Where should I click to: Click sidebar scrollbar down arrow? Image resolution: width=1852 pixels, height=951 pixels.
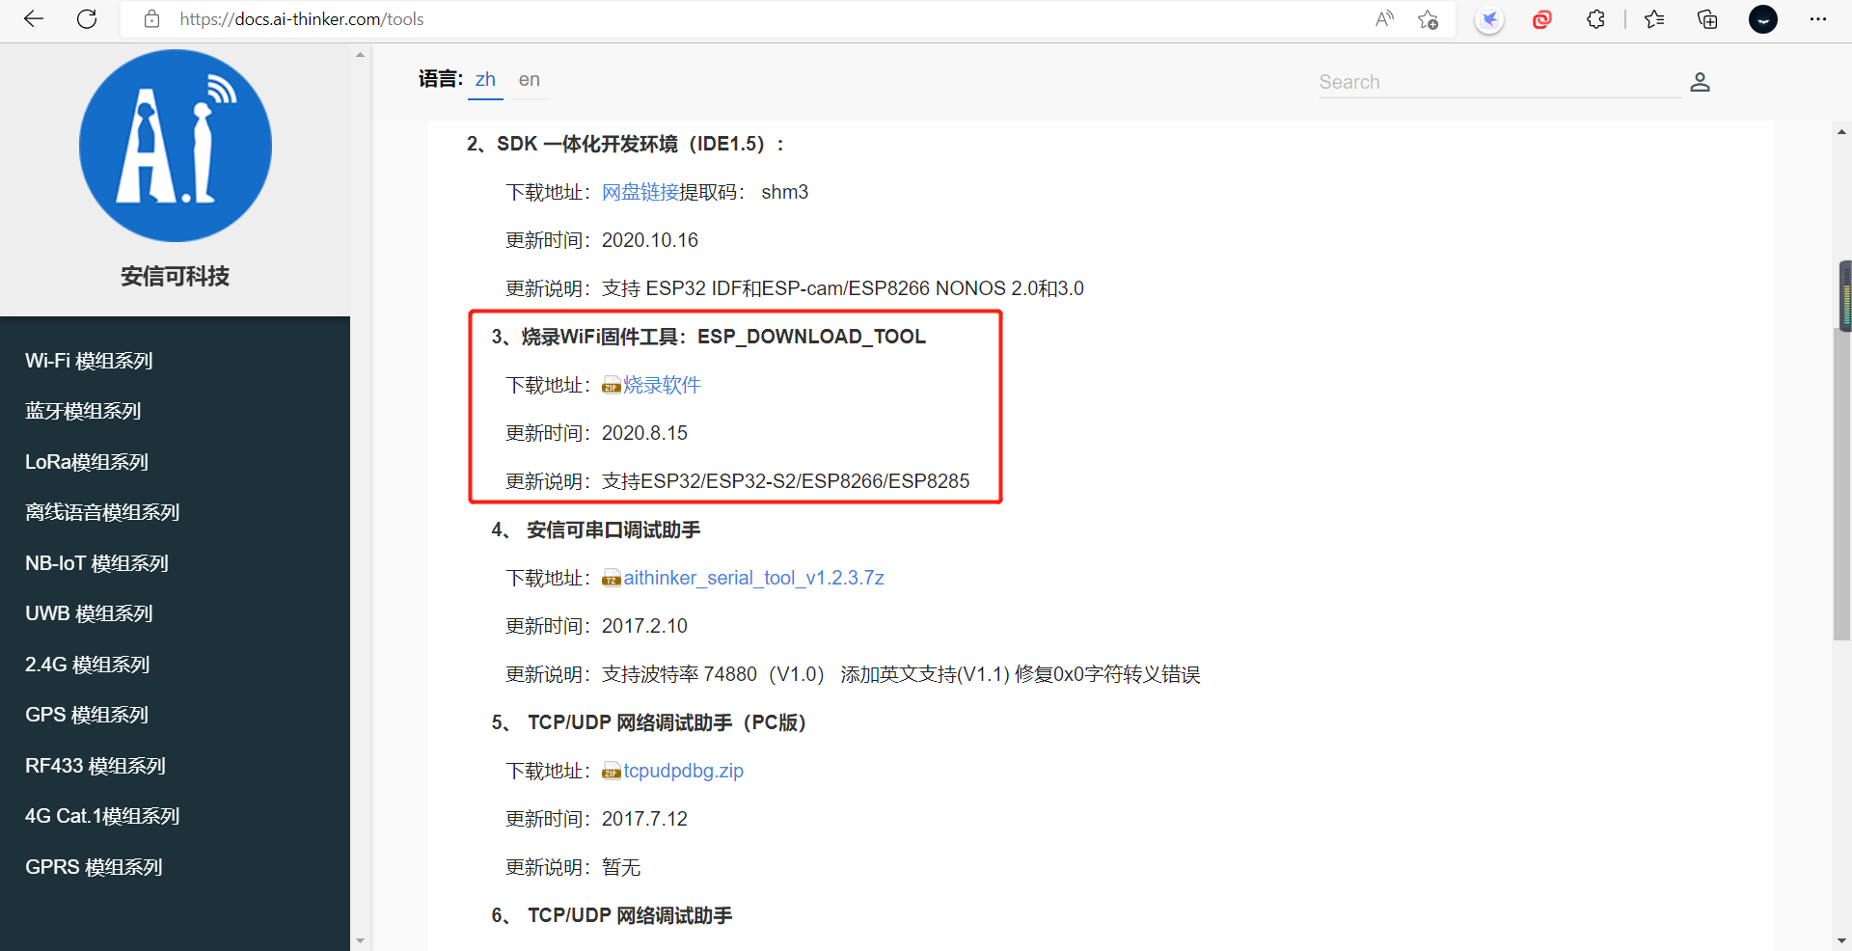360,940
